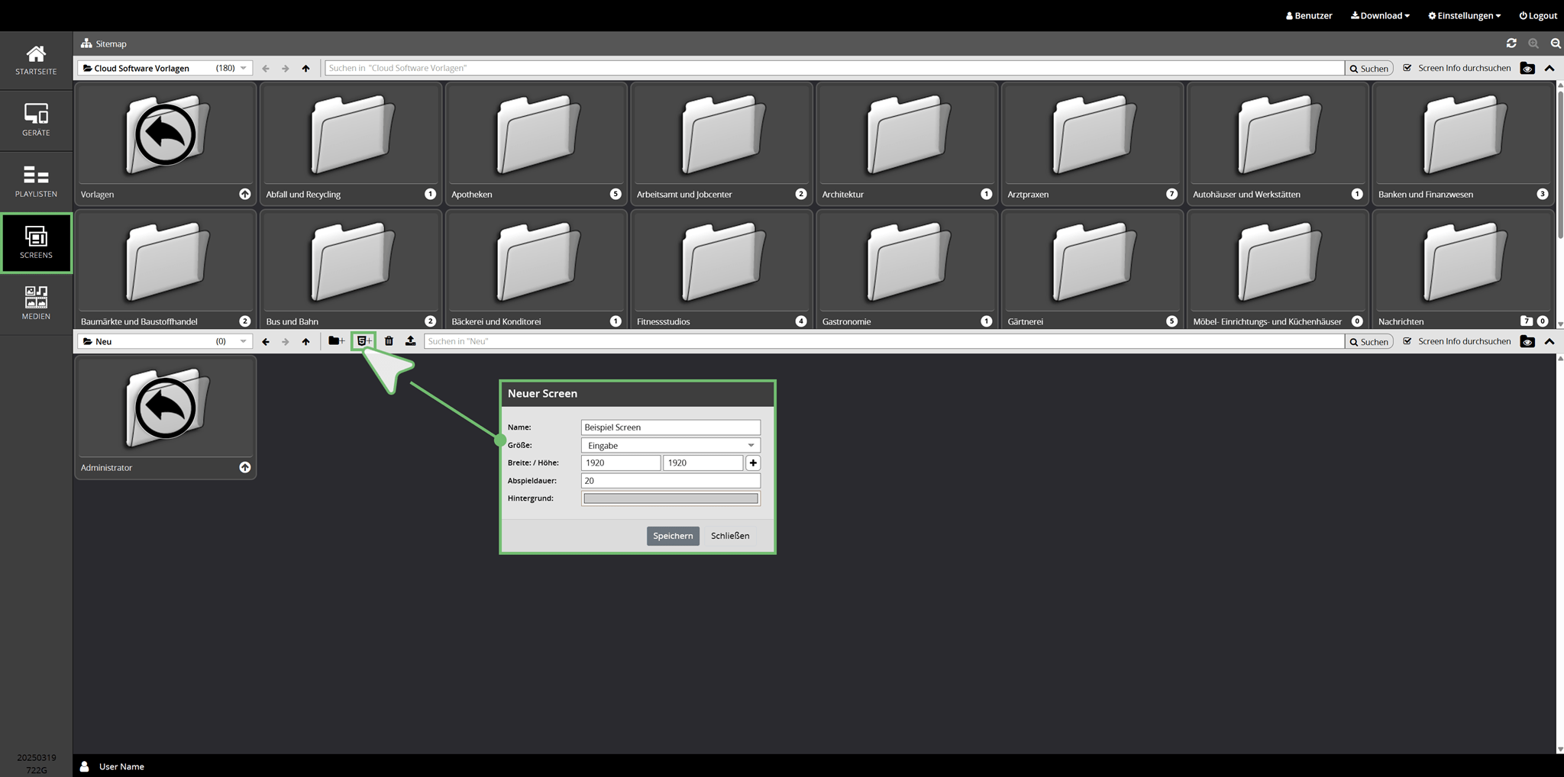Go to Medien in the sidebar
Screen dimensions: 1564x777
click(x=36, y=303)
